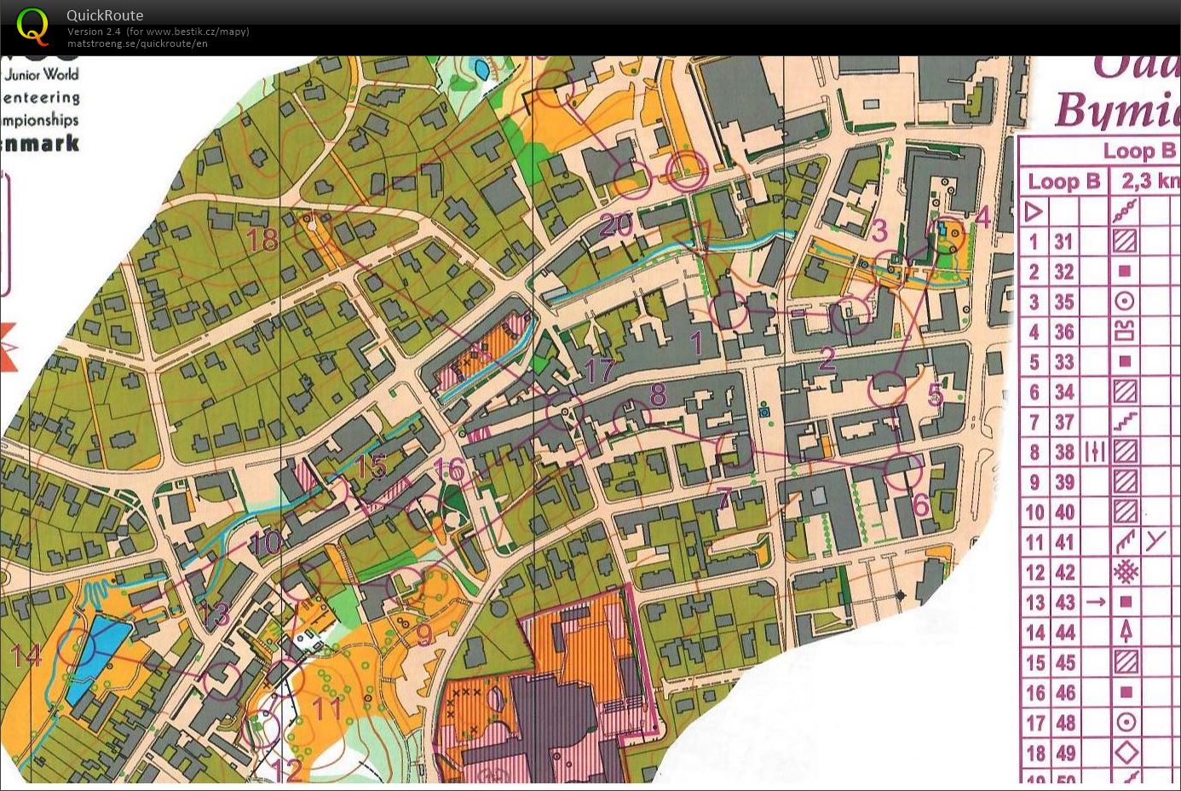Click the hatched building symbol in row 1 31

(1125, 241)
